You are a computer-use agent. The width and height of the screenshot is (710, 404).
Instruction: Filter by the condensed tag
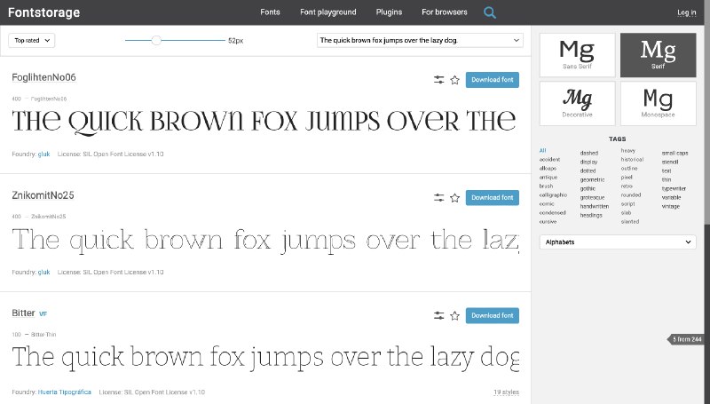point(552,212)
